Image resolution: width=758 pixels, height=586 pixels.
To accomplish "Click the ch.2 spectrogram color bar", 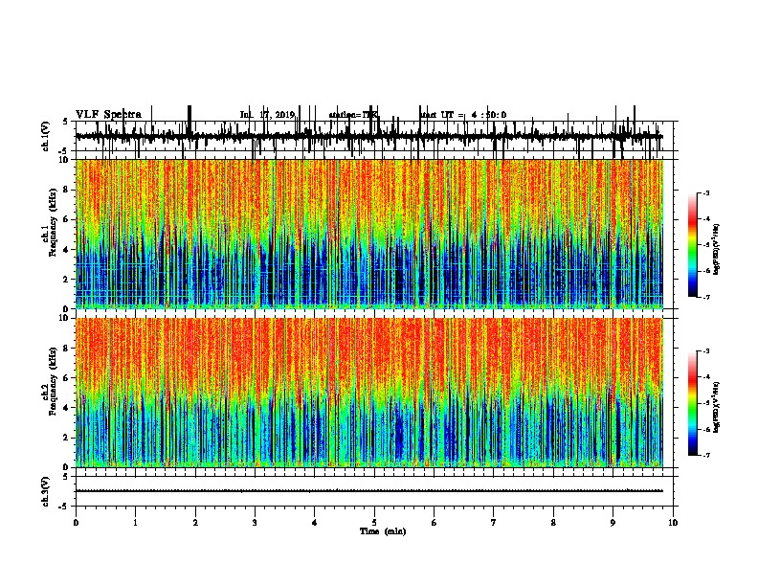I will 693,403.
